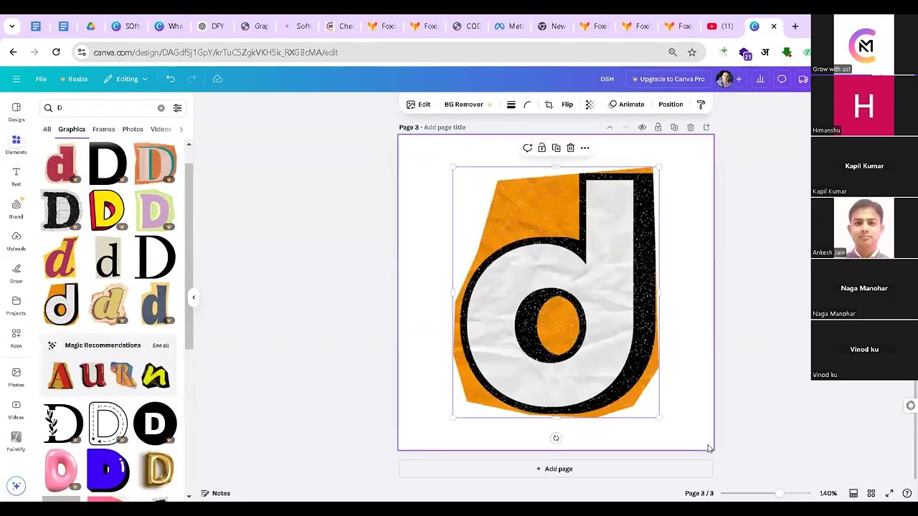Open the border style lines icon
Viewport: 918px width, 516px height.
[x=511, y=105]
